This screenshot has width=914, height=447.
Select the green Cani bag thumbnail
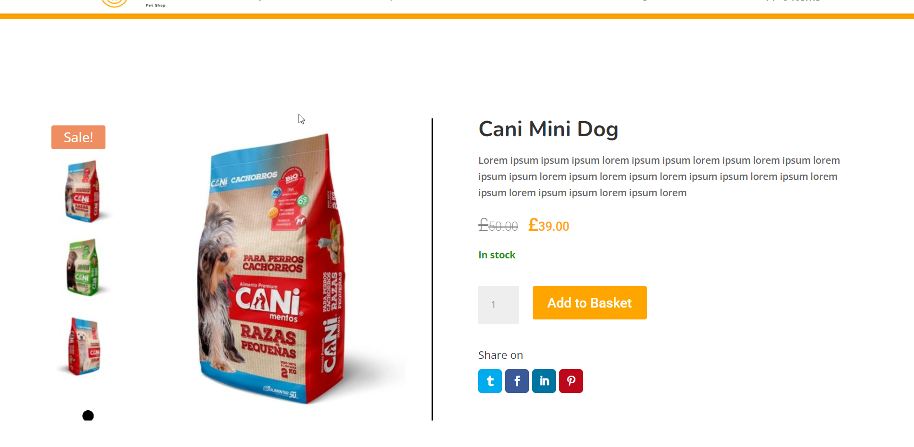(83, 268)
